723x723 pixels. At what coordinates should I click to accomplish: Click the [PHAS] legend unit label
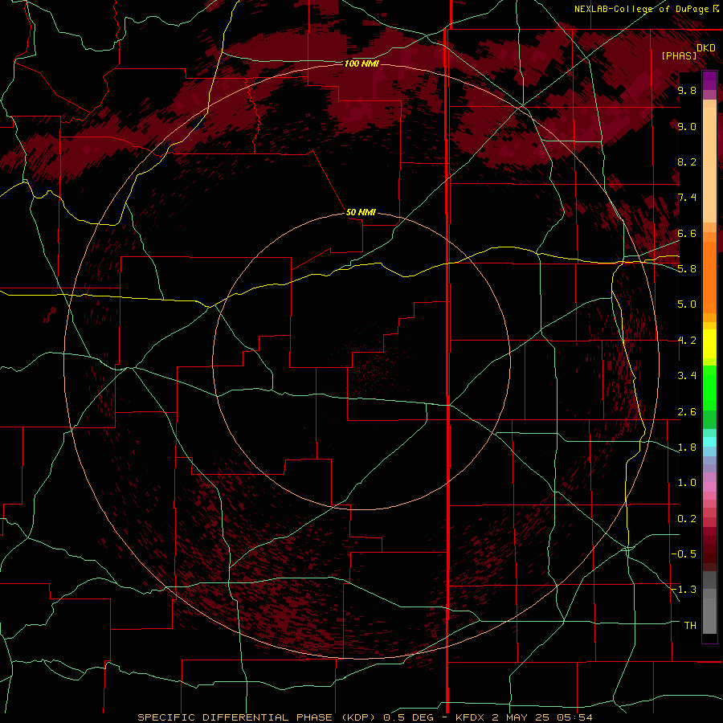coord(679,55)
